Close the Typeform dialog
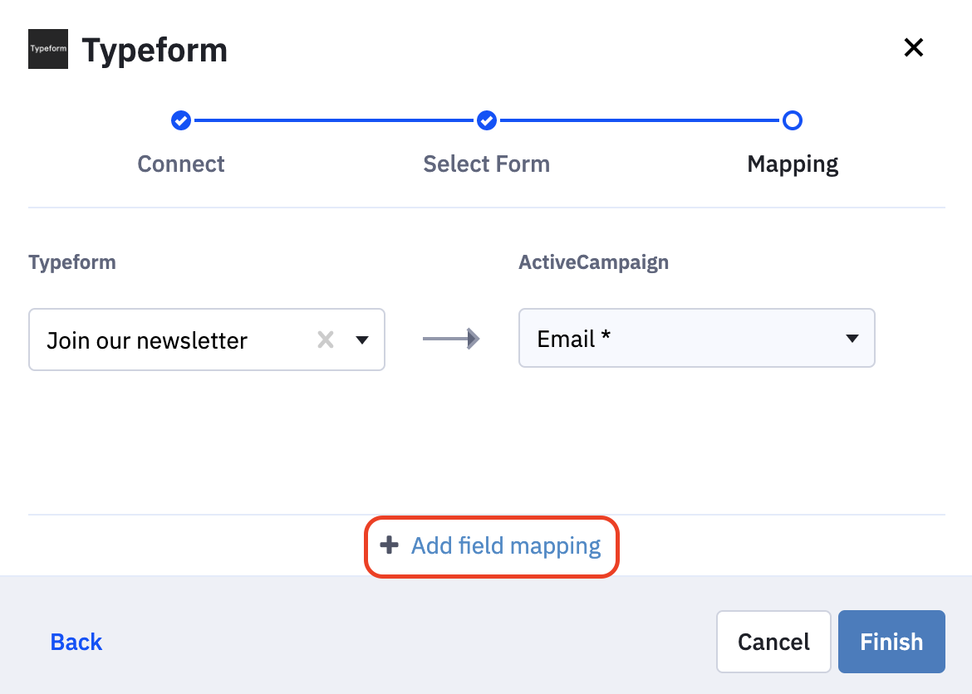This screenshot has width=972, height=694. [913, 47]
